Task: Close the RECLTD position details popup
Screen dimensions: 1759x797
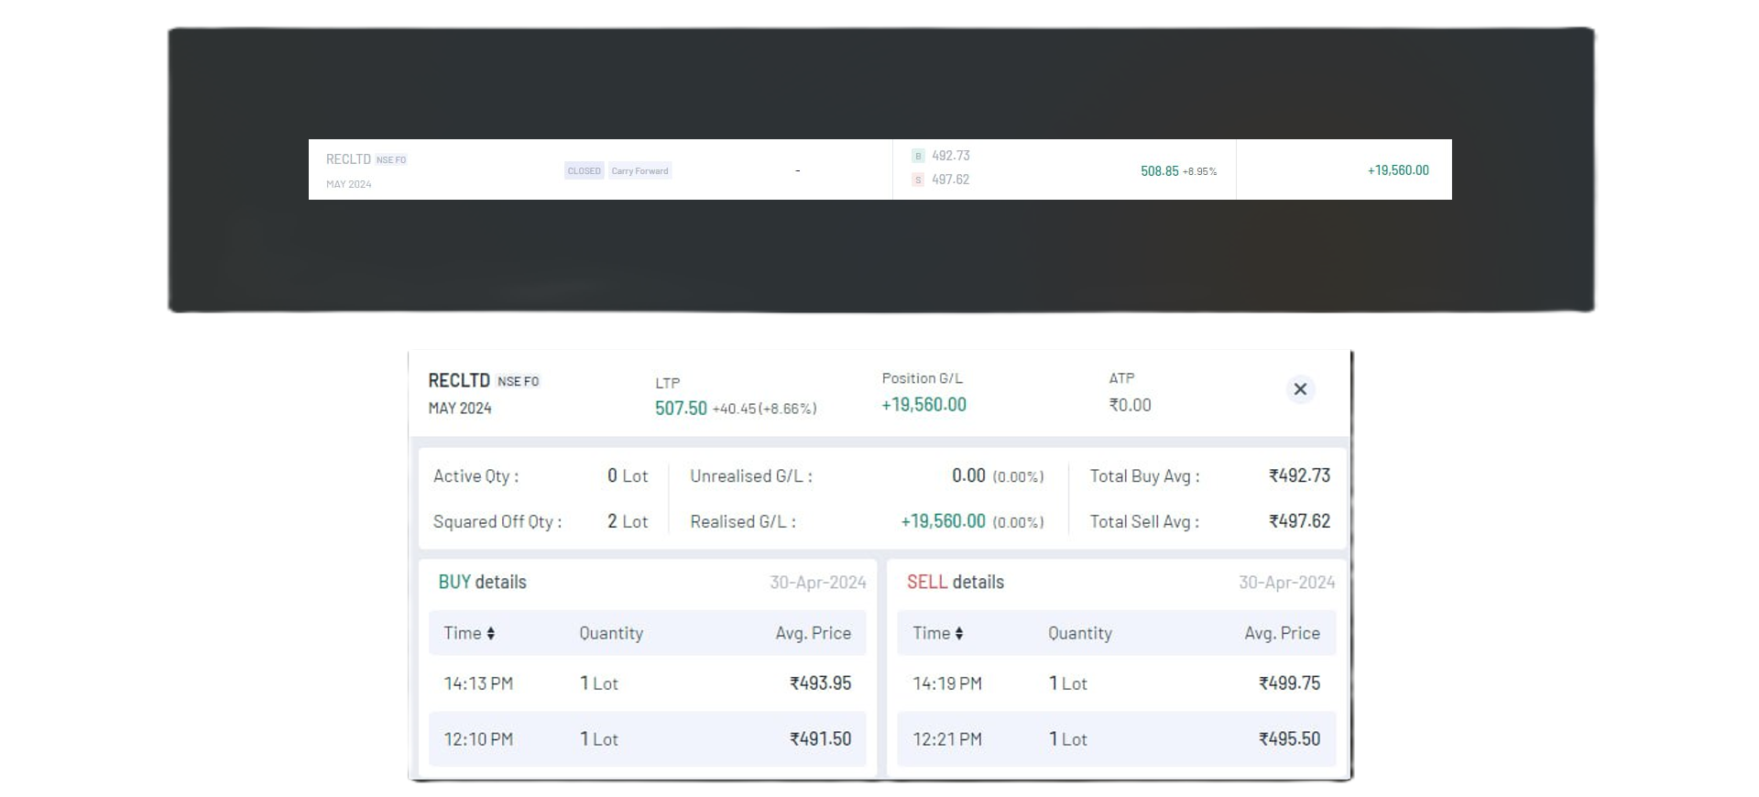Action: point(1300,389)
